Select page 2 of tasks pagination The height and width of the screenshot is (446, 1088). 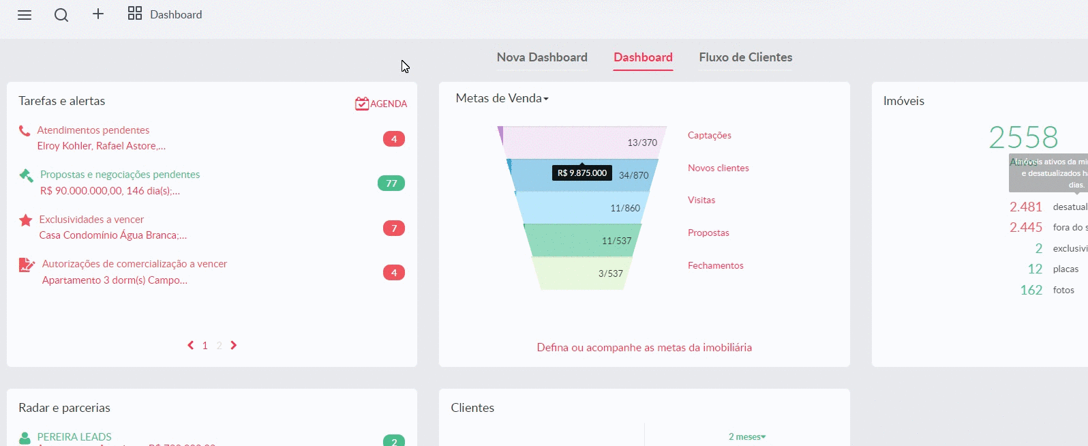220,346
